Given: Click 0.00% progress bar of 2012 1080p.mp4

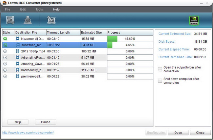Looking at the screenshot, I should [130, 51].
